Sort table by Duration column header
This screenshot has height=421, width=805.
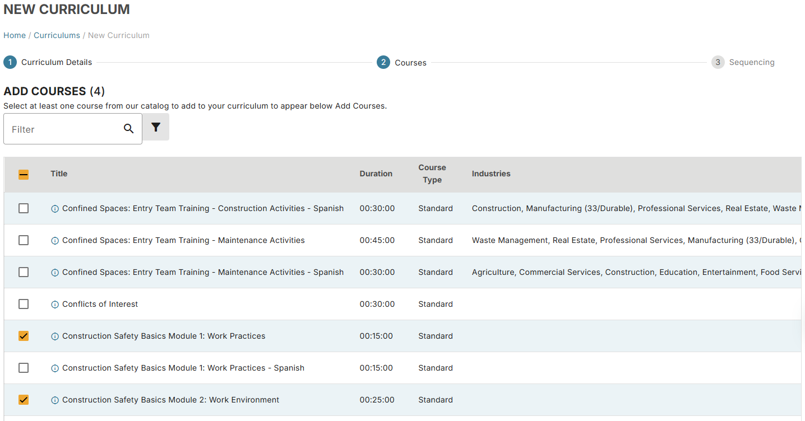pyautogui.click(x=376, y=174)
